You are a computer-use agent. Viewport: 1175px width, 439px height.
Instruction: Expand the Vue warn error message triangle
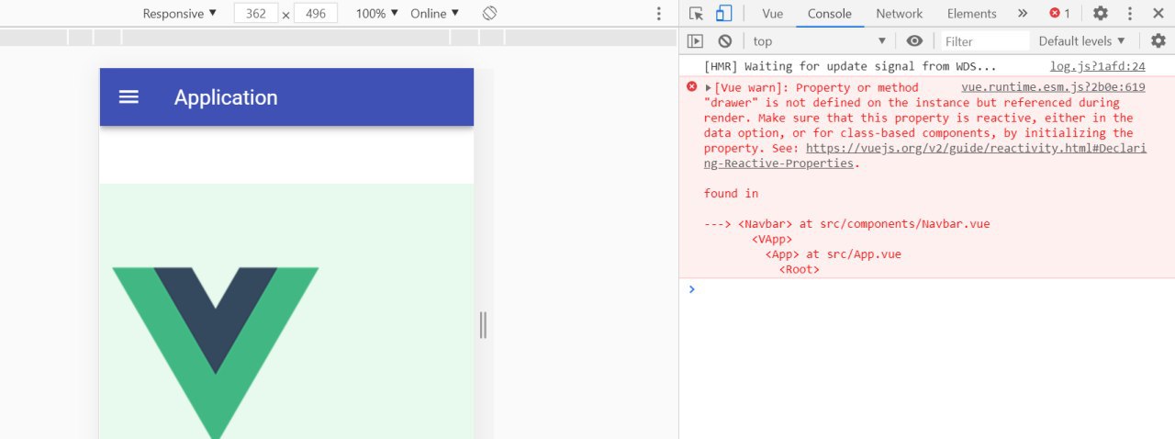pos(709,88)
